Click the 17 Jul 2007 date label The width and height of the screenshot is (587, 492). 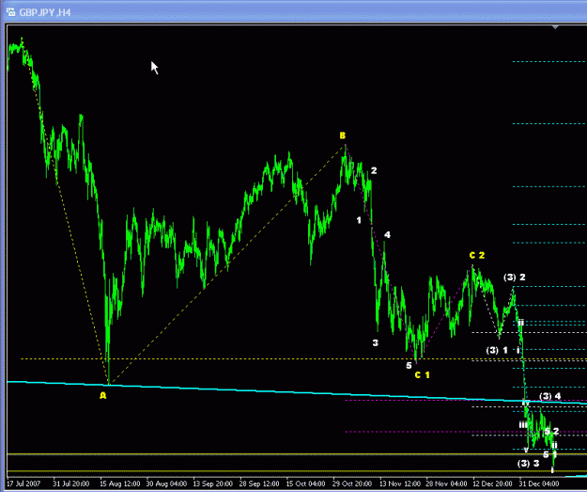click(x=23, y=484)
